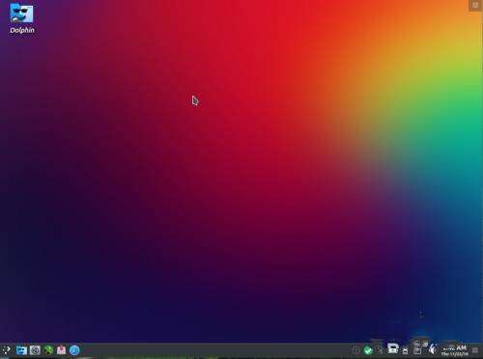Open the application launcher menu

(x=6, y=349)
